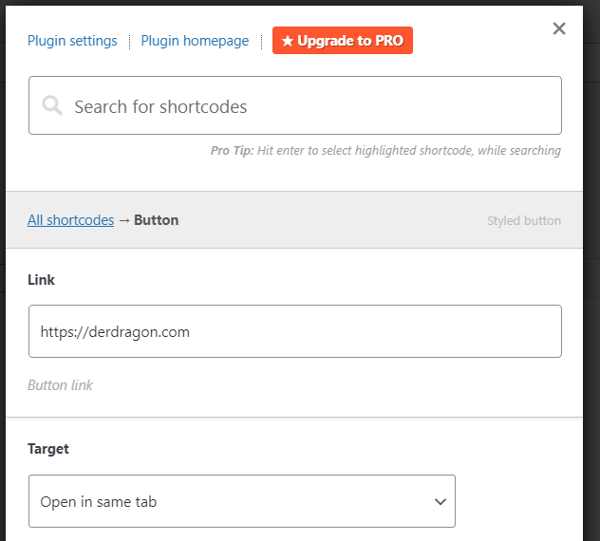Click the "Link" field label

[x=41, y=280]
